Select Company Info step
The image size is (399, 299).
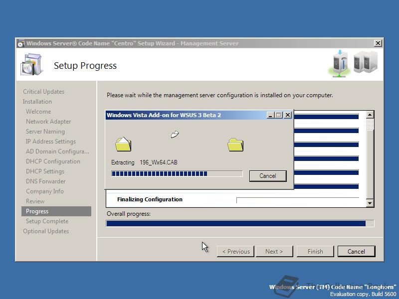click(x=45, y=191)
